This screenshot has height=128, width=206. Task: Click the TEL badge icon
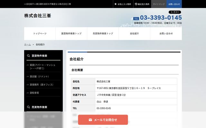136,19
